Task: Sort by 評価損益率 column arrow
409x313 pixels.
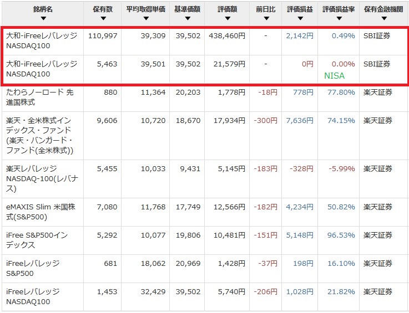Action: (339, 18)
